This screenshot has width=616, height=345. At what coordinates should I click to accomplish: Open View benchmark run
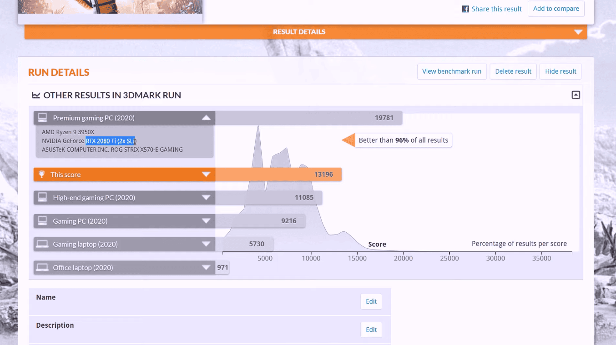[451, 71]
